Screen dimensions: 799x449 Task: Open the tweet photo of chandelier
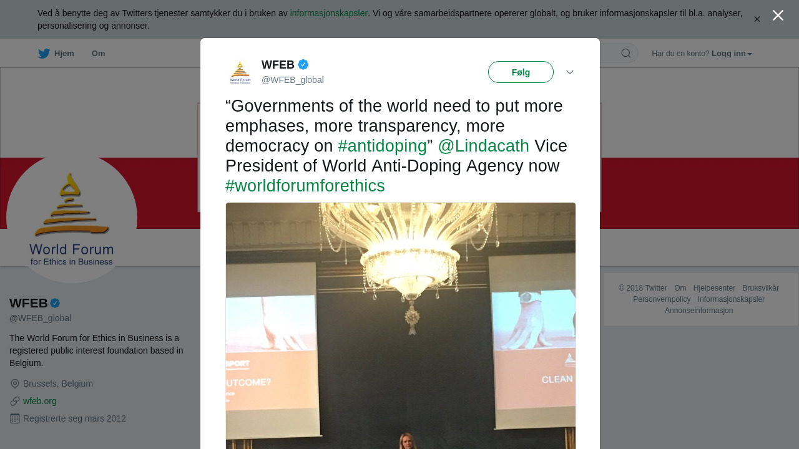click(401, 326)
